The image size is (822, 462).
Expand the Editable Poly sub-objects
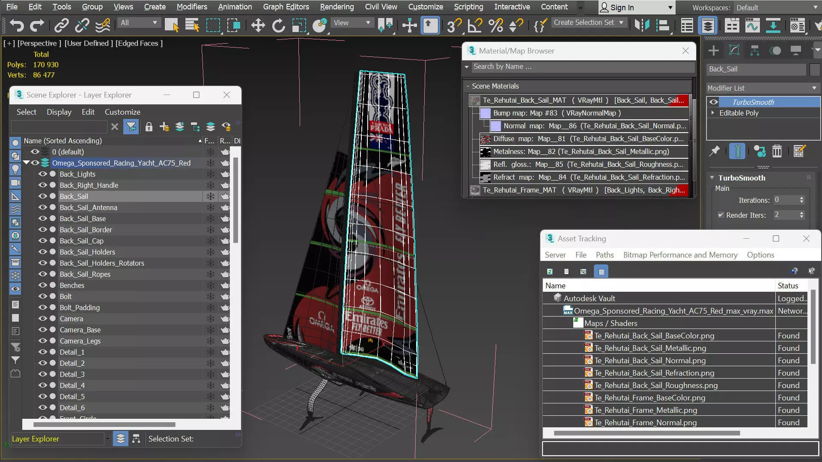tap(713, 113)
